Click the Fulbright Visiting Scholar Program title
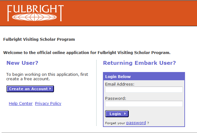This screenshot has height=133, width=197. [39, 39]
